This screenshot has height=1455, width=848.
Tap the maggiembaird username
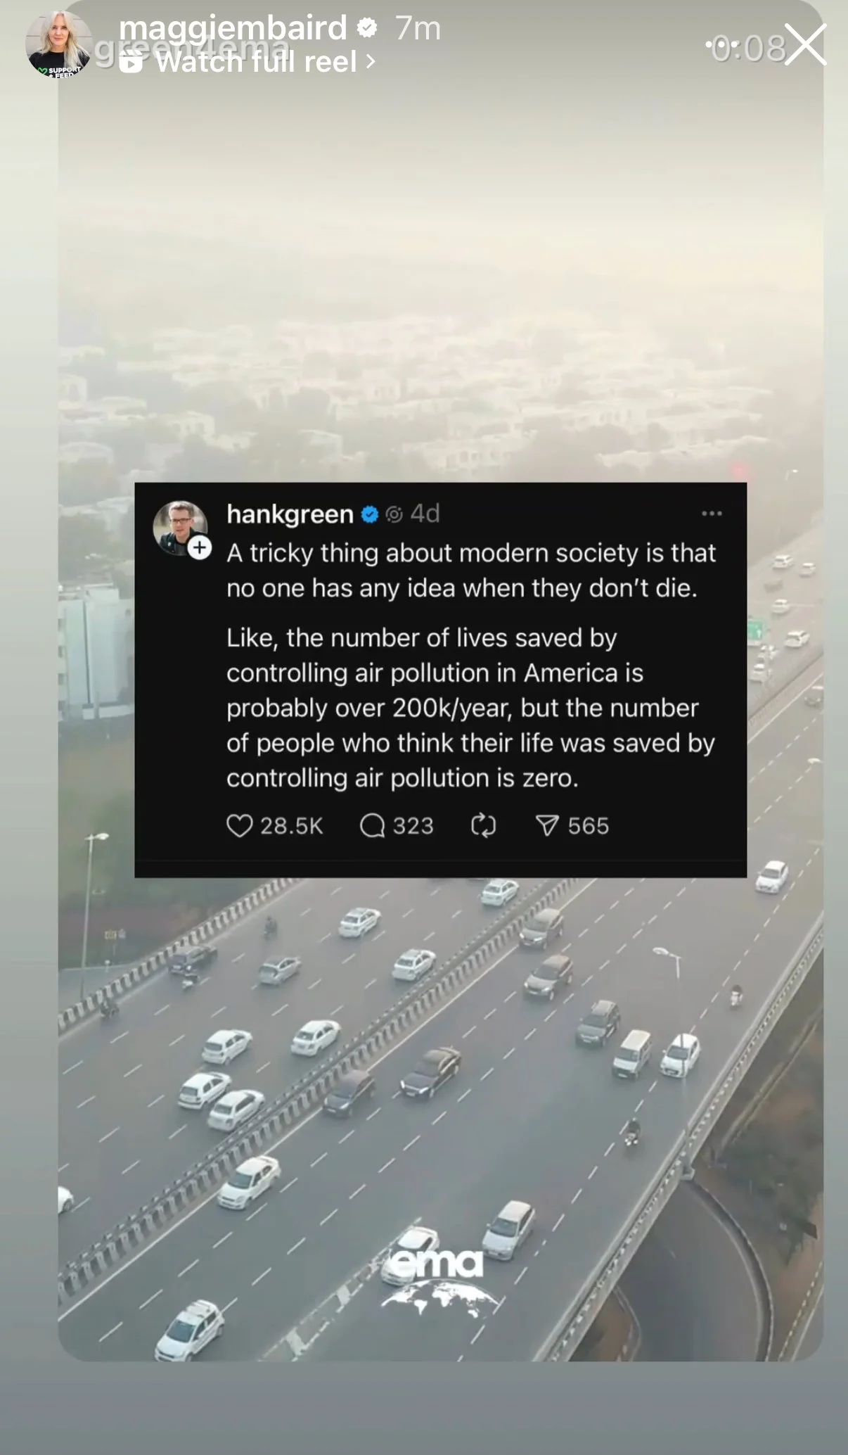233,28
